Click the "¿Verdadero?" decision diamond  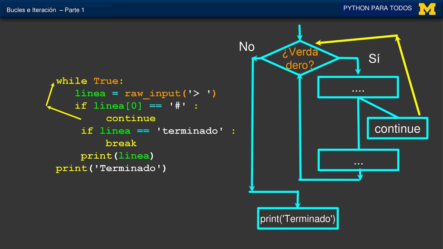click(x=300, y=58)
